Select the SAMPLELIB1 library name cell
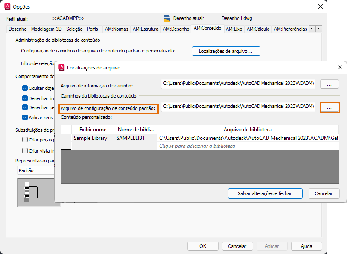Image resolution: width=347 pixels, height=254 pixels. (135, 138)
